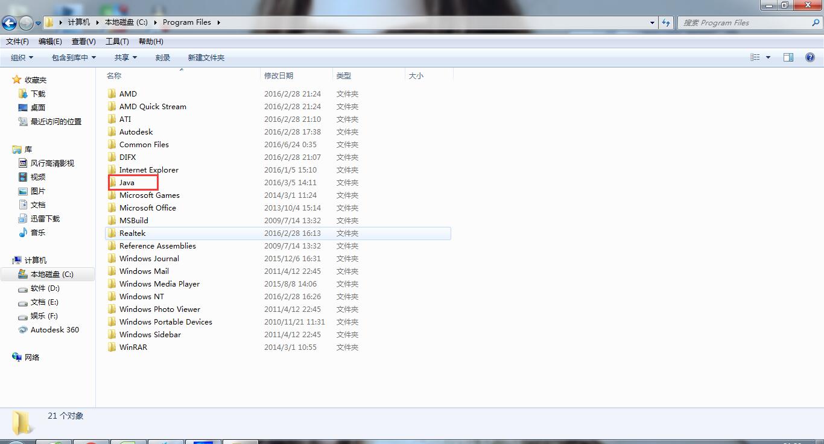Select 娱乐 (F:) drive
The height and width of the screenshot is (444, 824).
coord(45,316)
